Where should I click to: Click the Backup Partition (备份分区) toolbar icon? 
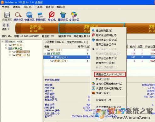coord(74,15)
